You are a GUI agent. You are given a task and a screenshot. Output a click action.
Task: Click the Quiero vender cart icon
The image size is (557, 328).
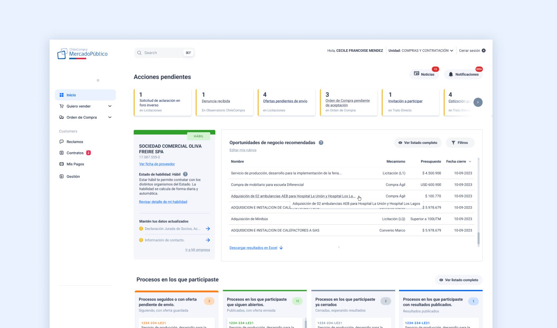point(62,106)
